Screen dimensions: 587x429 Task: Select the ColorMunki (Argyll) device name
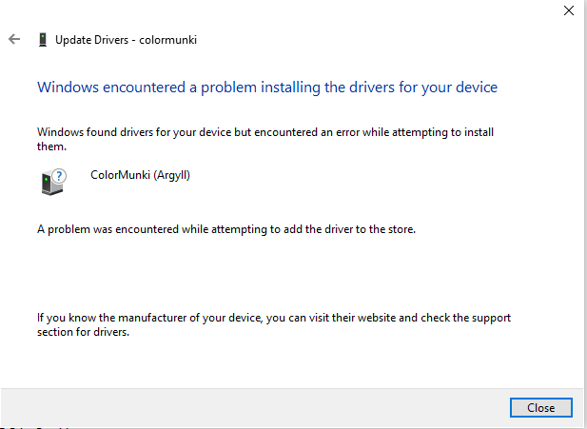click(140, 175)
